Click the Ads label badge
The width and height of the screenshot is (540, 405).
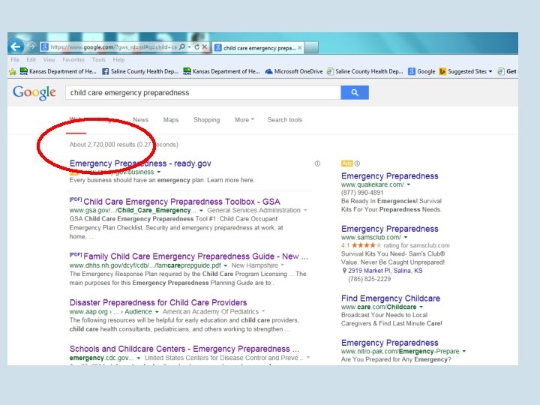(346, 163)
